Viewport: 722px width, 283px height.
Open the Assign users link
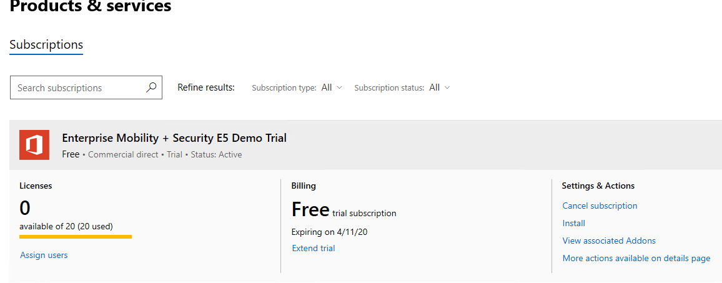point(44,255)
